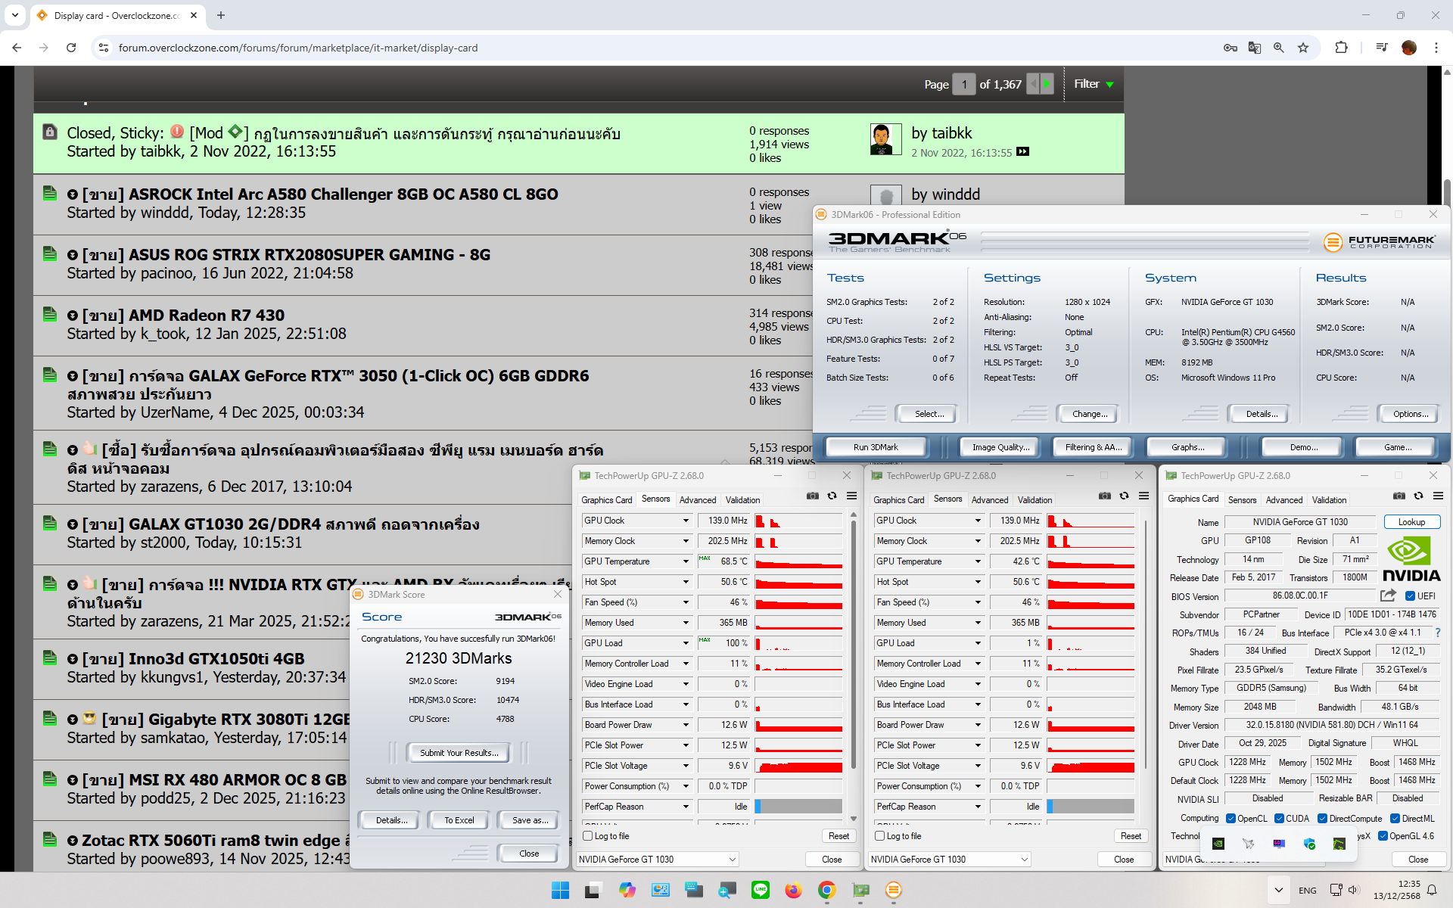1453x908 pixels.
Task: Open the NVIDIA GeForce GT 1030 GPU selector in left GPU-Z
Action: [x=657, y=859]
